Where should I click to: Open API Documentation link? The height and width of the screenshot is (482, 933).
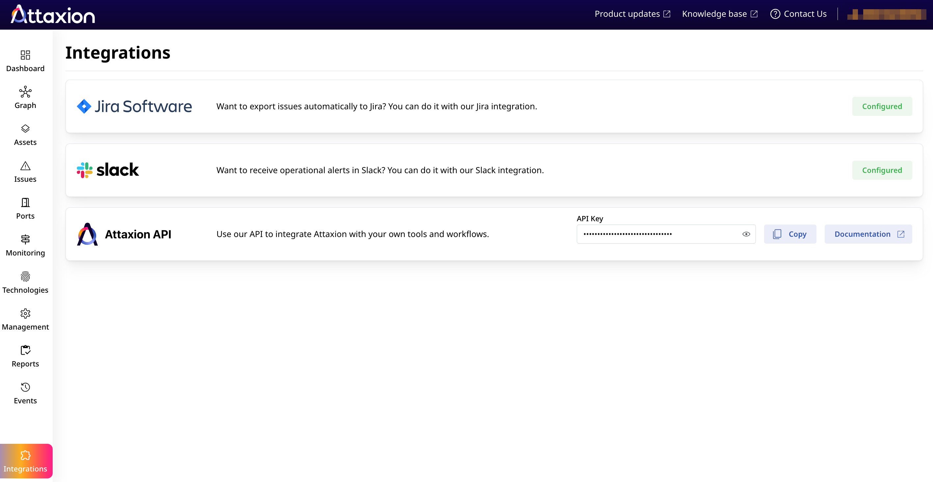(x=868, y=234)
